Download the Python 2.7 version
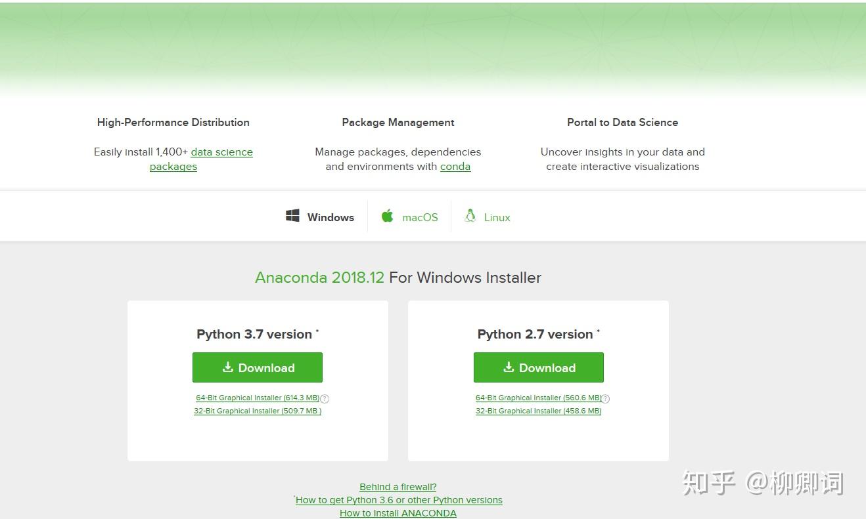This screenshot has width=866, height=519. [538, 367]
